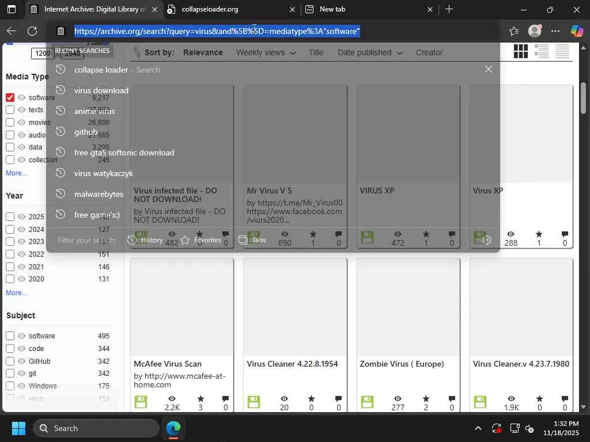Click floppy icon on VIRUS XP card
The width and height of the screenshot is (590, 442).
[x=367, y=238]
